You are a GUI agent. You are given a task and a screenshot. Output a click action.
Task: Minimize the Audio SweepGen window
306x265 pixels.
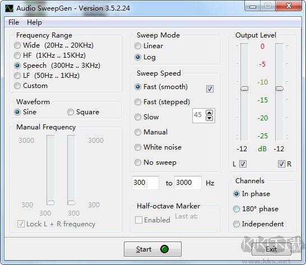pyautogui.click(x=253, y=6)
